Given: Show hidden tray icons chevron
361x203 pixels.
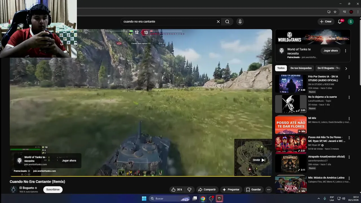Looking at the screenshot, I should [319, 198].
